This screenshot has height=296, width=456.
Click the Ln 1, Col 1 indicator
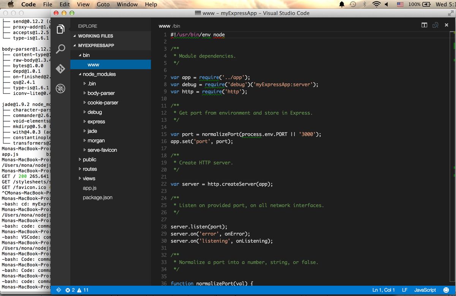(383, 290)
